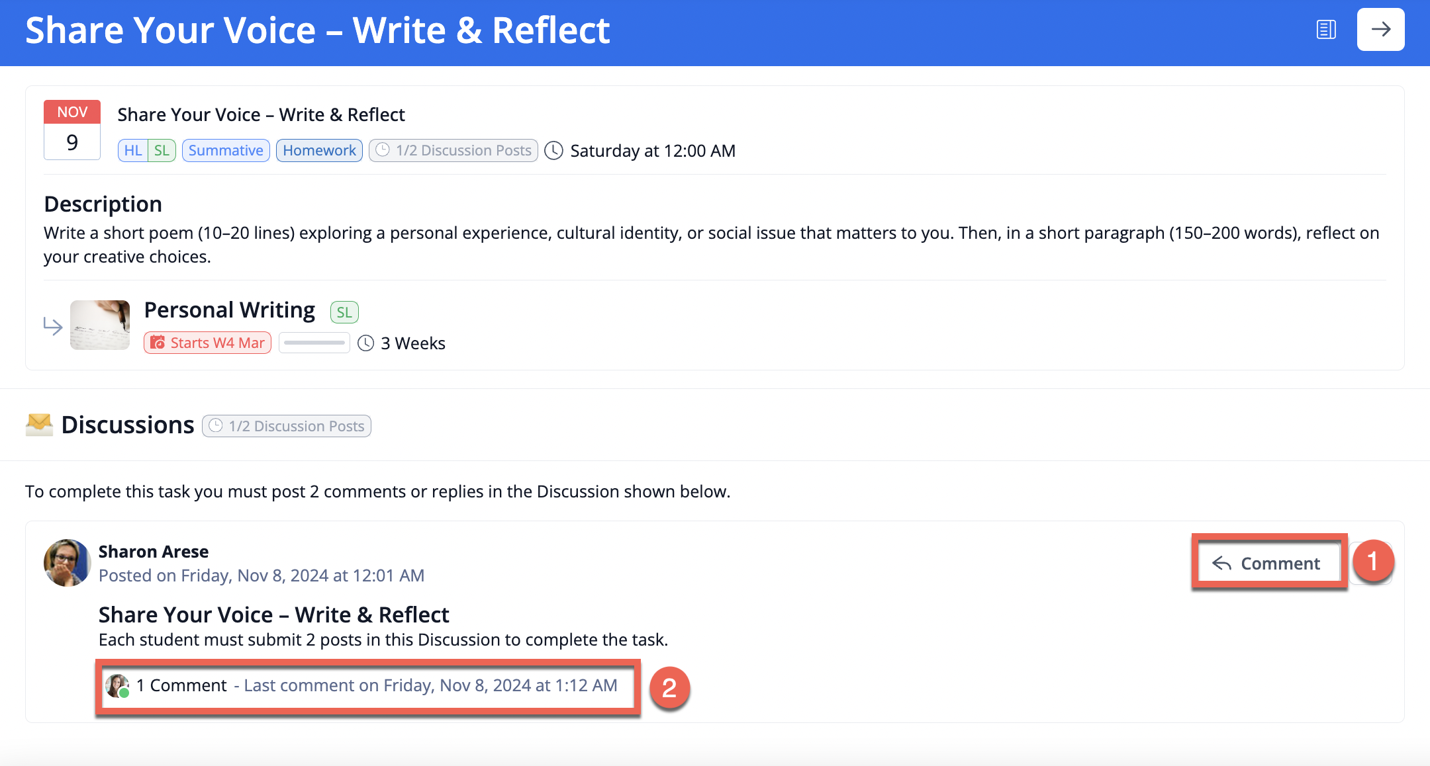
Task: Click the small commenter avatar with green dot
Action: [118, 686]
